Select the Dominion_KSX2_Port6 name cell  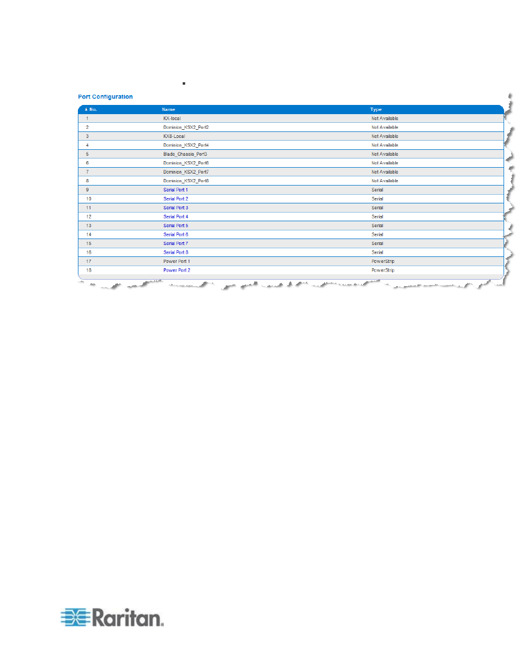point(186,163)
